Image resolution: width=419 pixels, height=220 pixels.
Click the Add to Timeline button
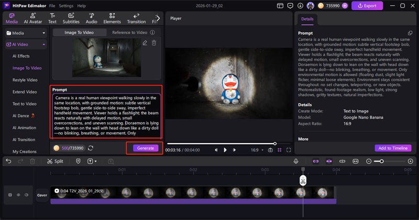point(393,148)
